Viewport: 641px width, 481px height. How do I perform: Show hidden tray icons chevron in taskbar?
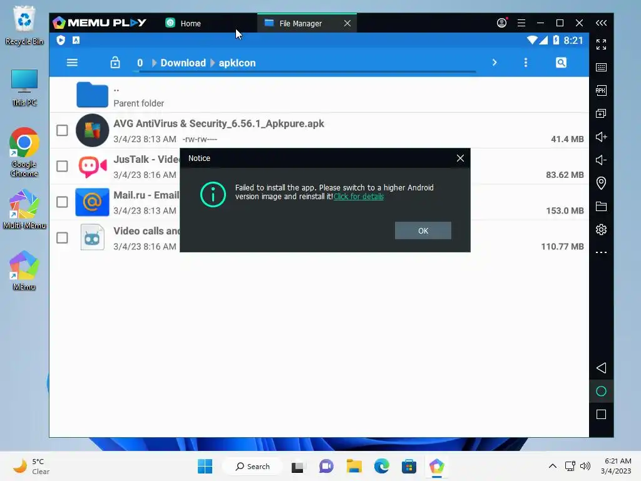click(552, 466)
